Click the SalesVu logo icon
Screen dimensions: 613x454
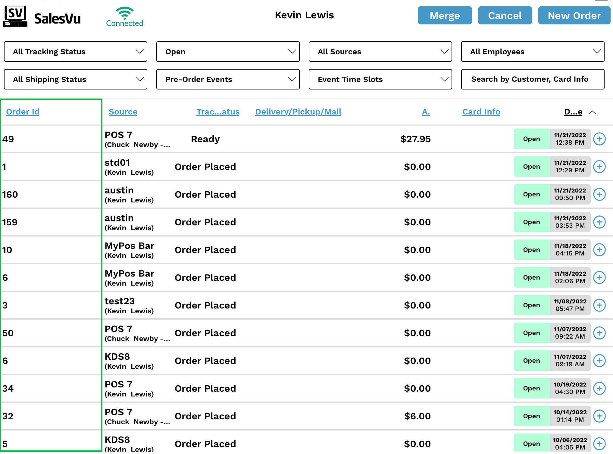point(15,17)
